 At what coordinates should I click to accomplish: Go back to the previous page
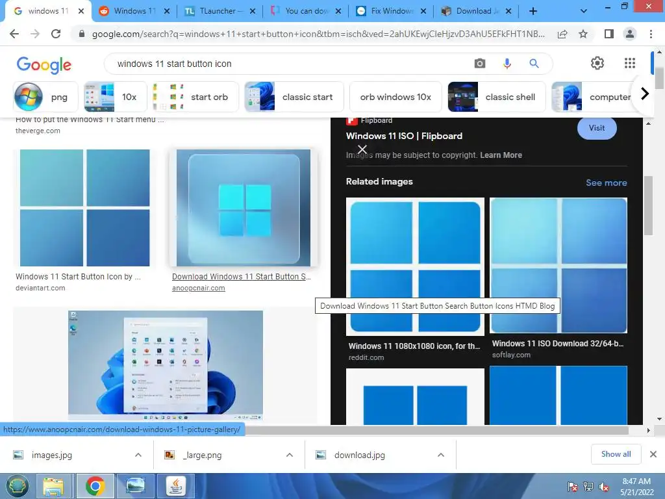(x=14, y=34)
